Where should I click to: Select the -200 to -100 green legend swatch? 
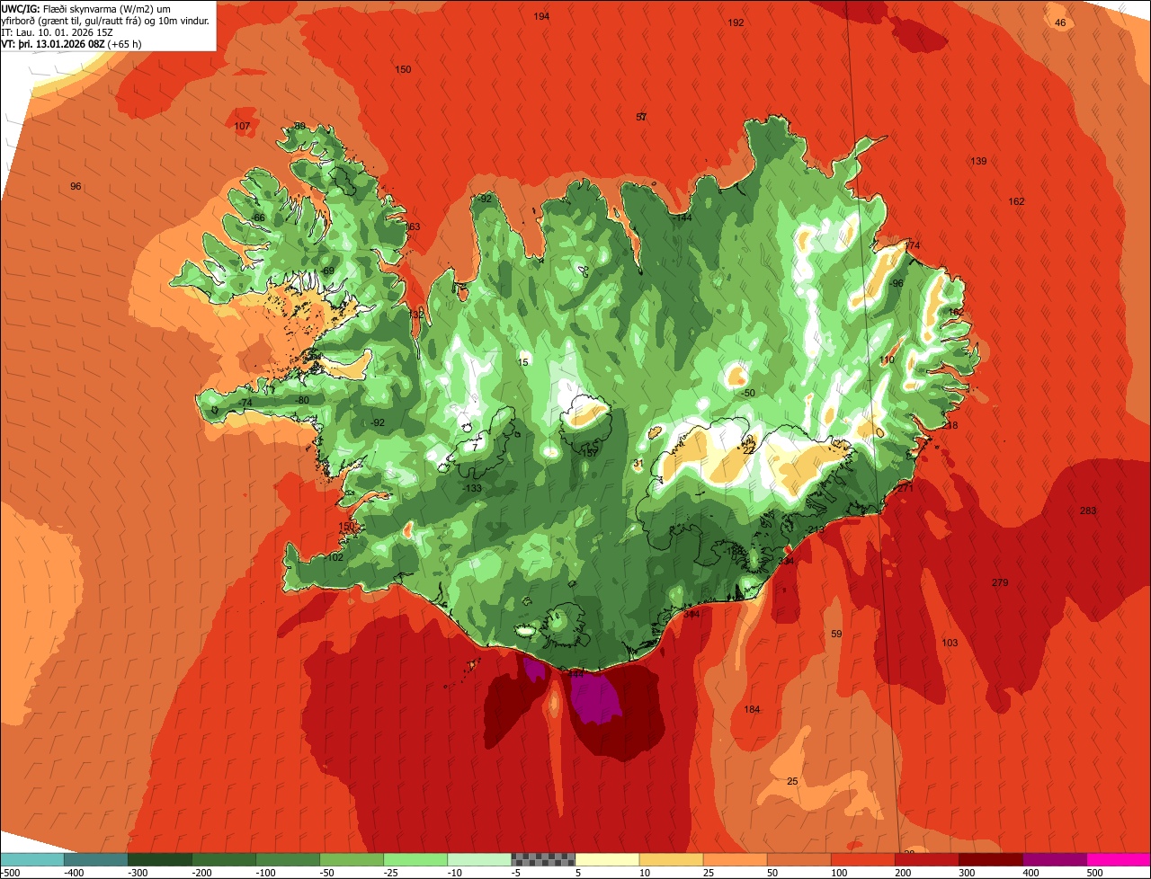point(224,859)
